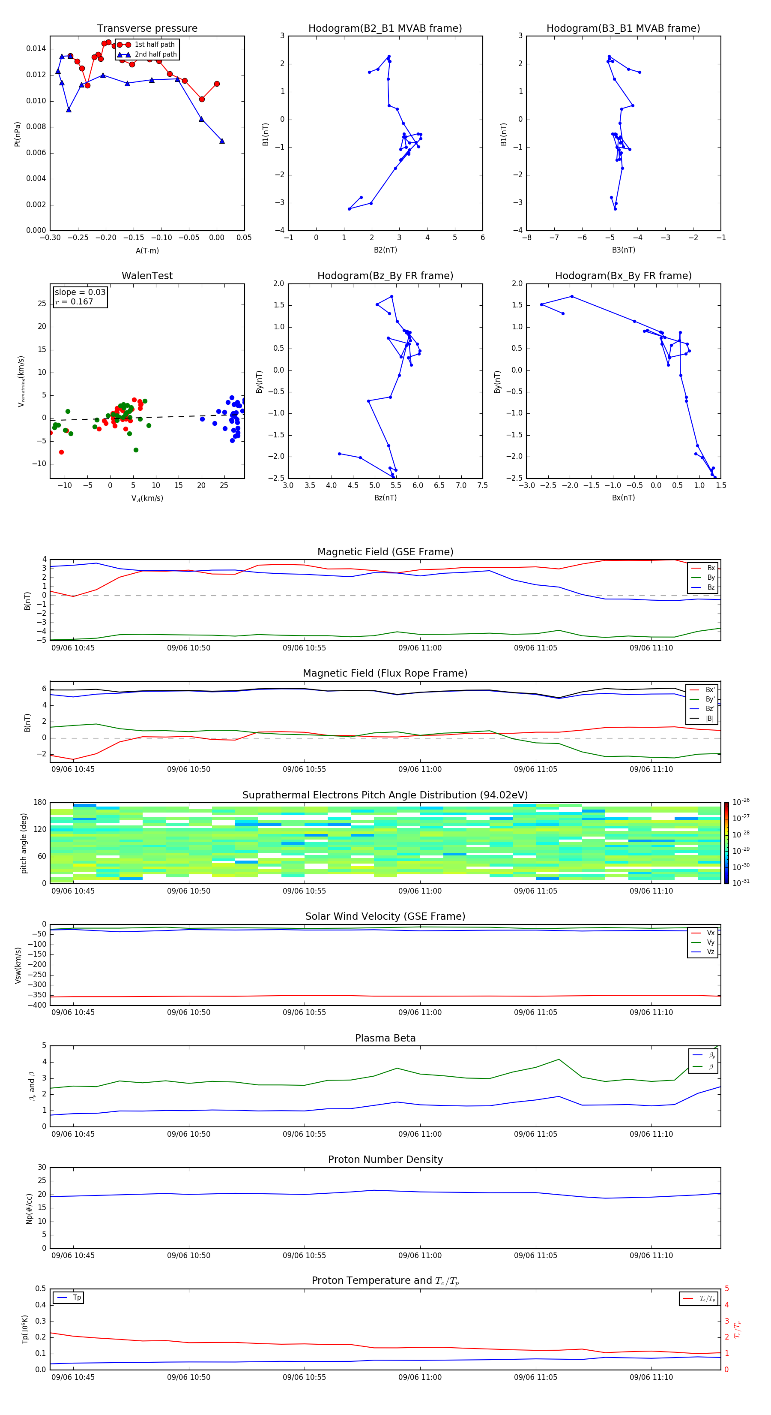The height and width of the screenshot is (1415, 771).
Task: Click the βp entry in Plasma Beta legend
Action: coord(703,1055)
